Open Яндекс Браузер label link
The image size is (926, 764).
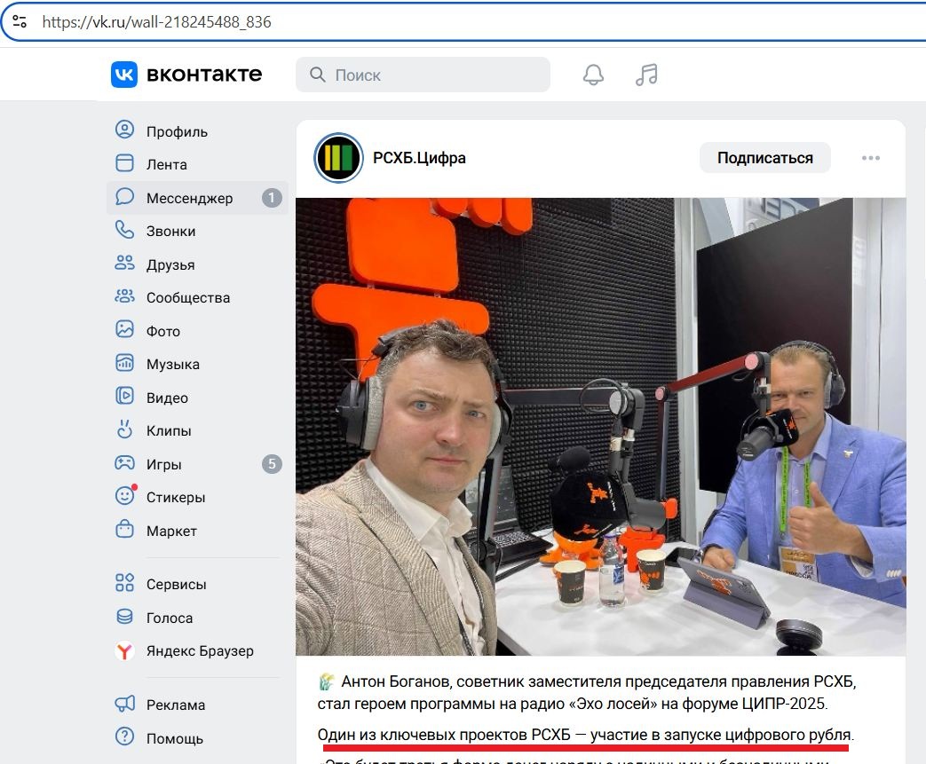pos(200,650)
